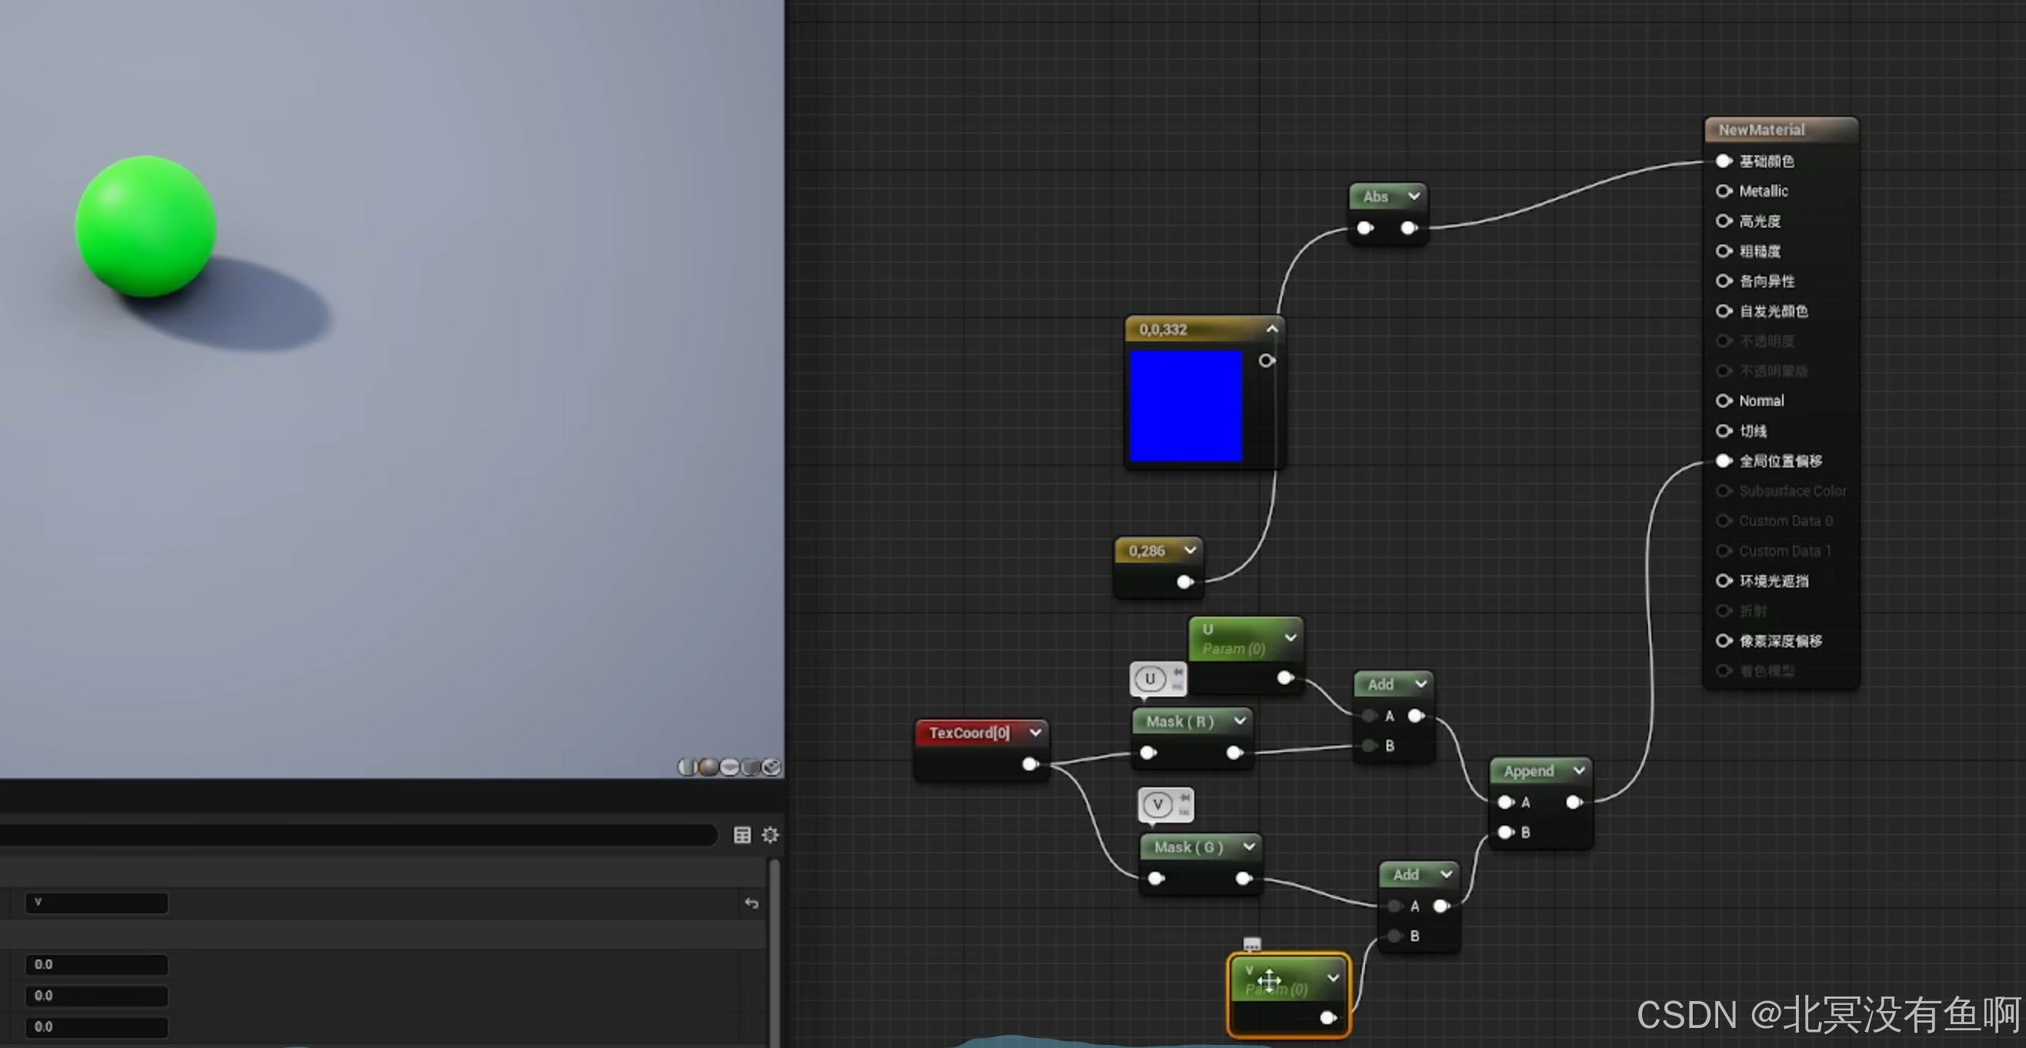Click the U comment bubble on Mask R
The width and height of the screenshot is (2026, 1048).
[1150, 678]
